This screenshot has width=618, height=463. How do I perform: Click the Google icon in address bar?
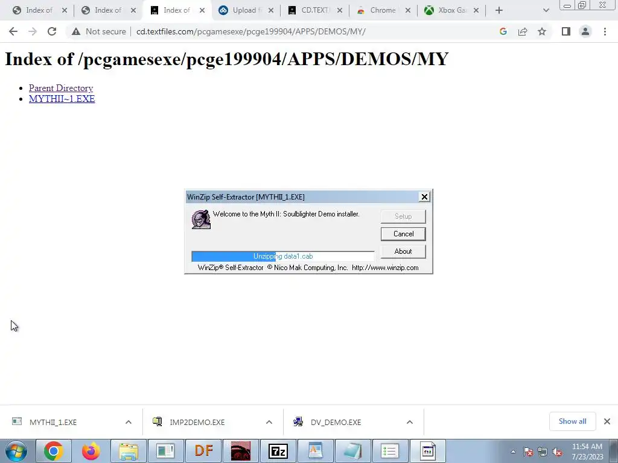tap(503, 31)
